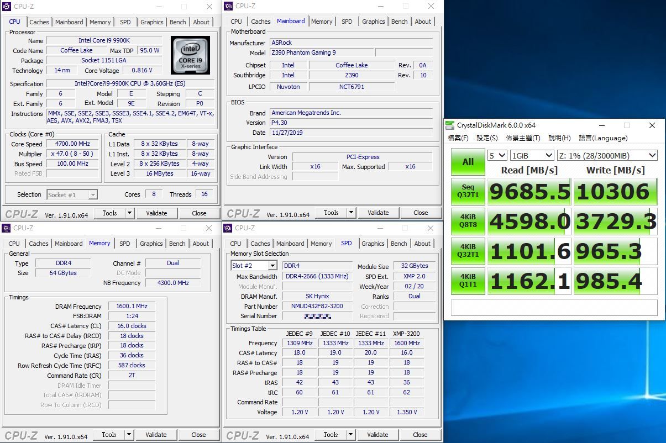Open the 語言(Language) menu in CrystalDiskMark
This screenshot has width=666, height=443.
(603, 138)
